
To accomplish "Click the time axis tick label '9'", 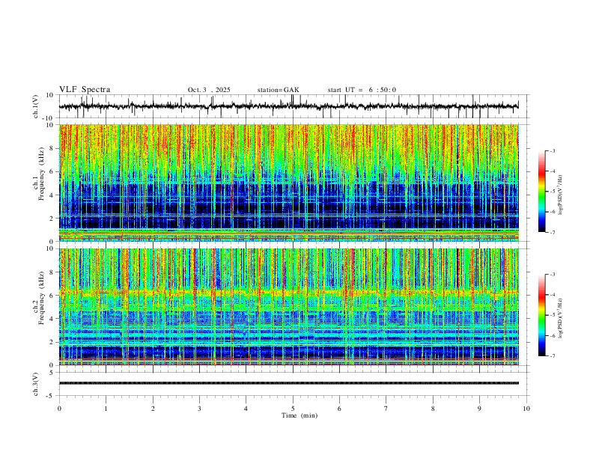I will pos(479,409).
